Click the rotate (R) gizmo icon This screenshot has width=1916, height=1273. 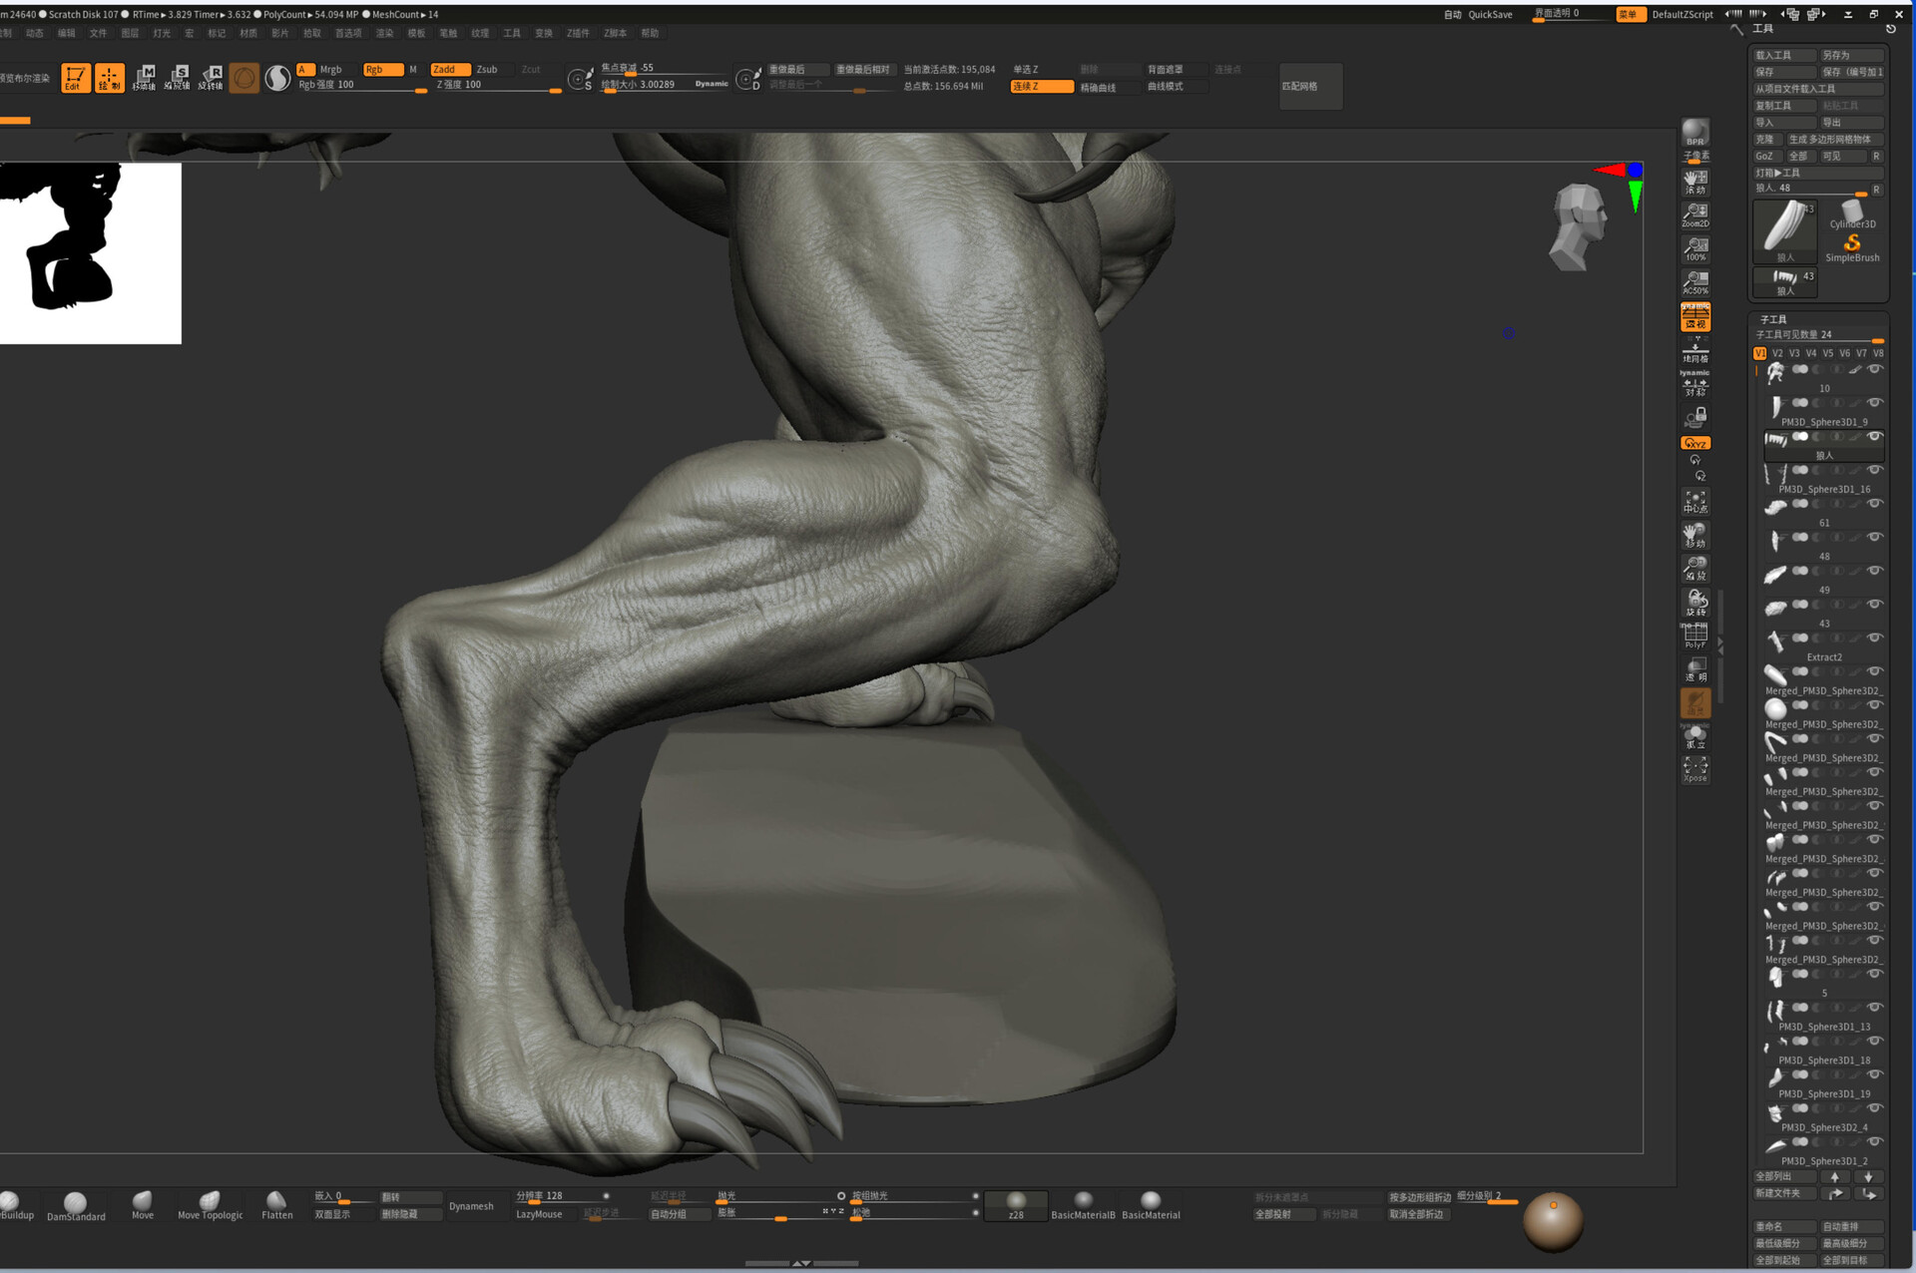[211, 78]
